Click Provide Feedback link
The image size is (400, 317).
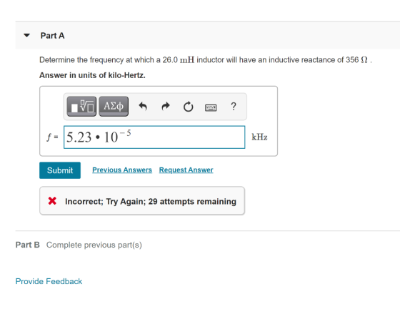(49, 281)
